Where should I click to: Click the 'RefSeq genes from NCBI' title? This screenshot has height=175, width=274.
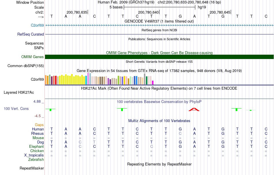click(x=159, y=30)
